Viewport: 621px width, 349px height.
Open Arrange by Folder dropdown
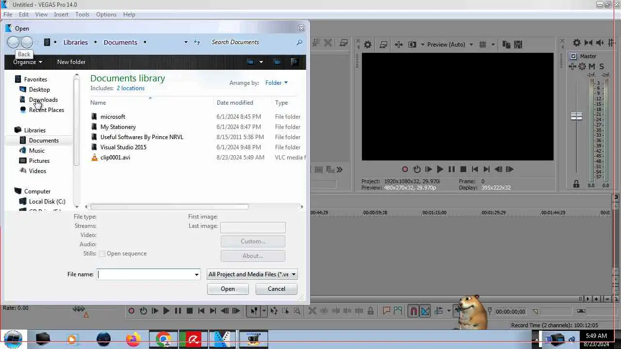[x=276, y=83]
